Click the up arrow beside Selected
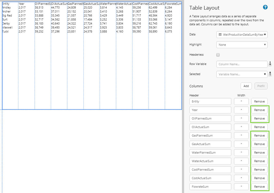 (x=270, y=74)
